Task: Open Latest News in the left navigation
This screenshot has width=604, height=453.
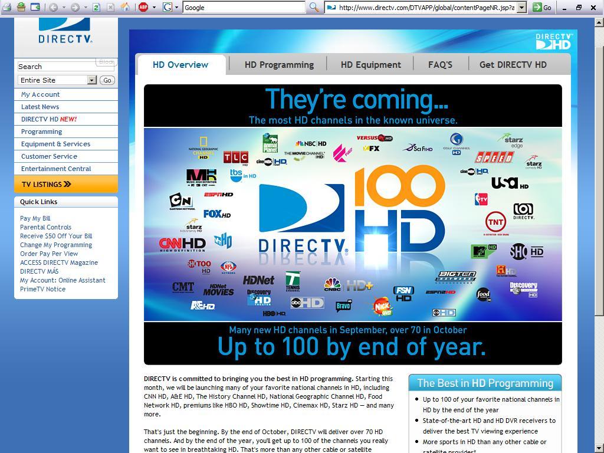Action: (x=66, y=107)
